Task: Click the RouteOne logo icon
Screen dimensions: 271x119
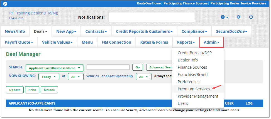Action: click(x=5, y=4)
